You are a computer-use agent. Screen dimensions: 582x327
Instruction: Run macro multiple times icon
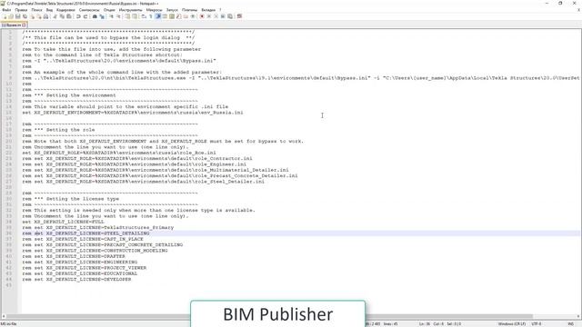click(223, 16)
